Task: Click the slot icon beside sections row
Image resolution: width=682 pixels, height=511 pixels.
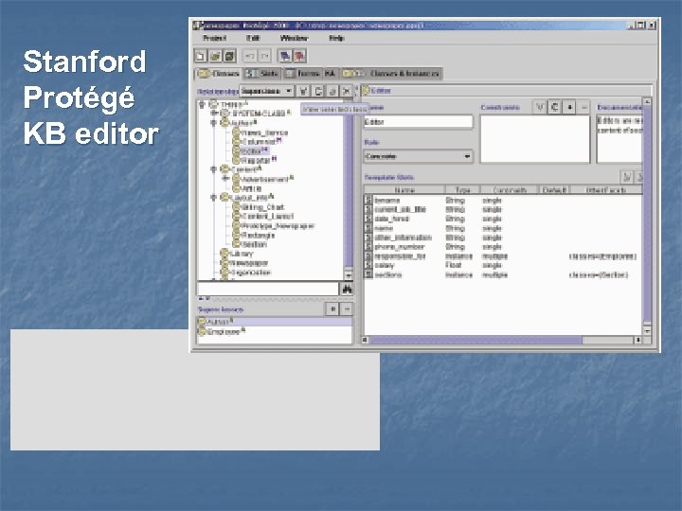Action: click(x=368, y=274)
